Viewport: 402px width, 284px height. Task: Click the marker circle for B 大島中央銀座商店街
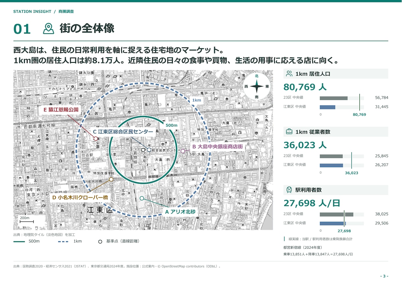[x=183, y=151]
